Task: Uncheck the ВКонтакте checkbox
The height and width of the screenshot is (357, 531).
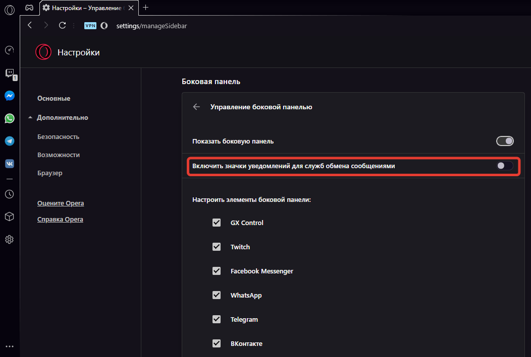Action: point(217,343)
